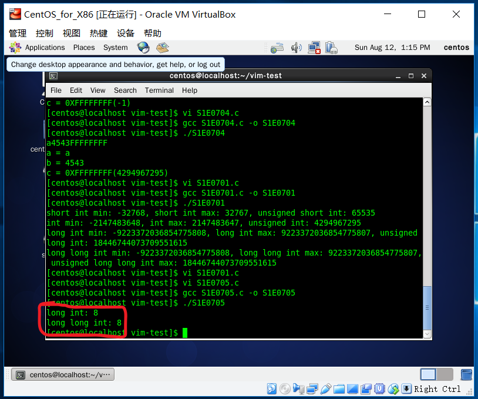
Task: Click the network connection tray icon
Action: [314, 48]
